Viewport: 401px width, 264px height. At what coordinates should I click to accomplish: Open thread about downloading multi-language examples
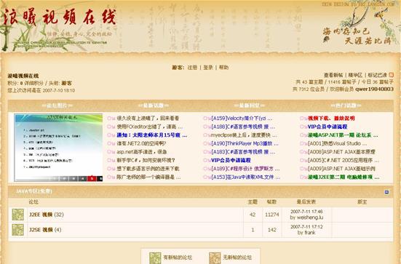[148, 169]
